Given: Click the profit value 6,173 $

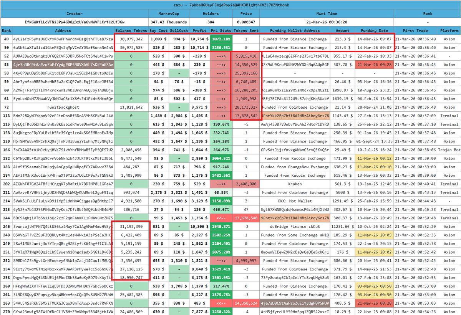Looking at the screenshot, I should (x=199, y=277).
